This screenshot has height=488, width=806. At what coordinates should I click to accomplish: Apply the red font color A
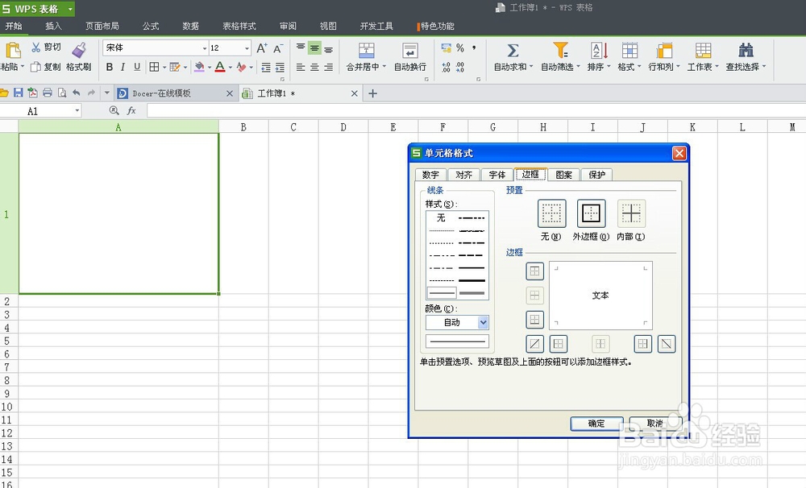point(220,67)
